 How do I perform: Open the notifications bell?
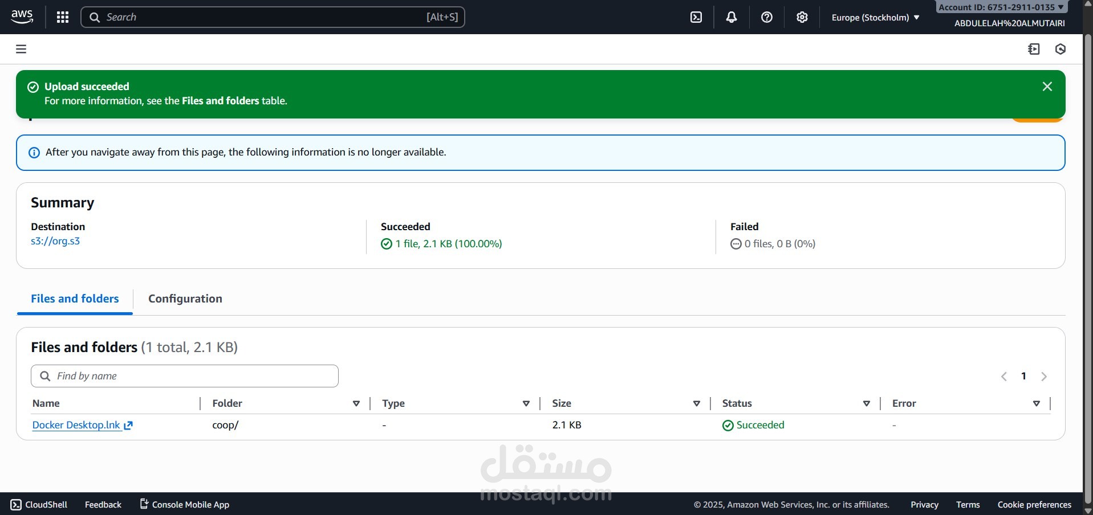point(731,17)
